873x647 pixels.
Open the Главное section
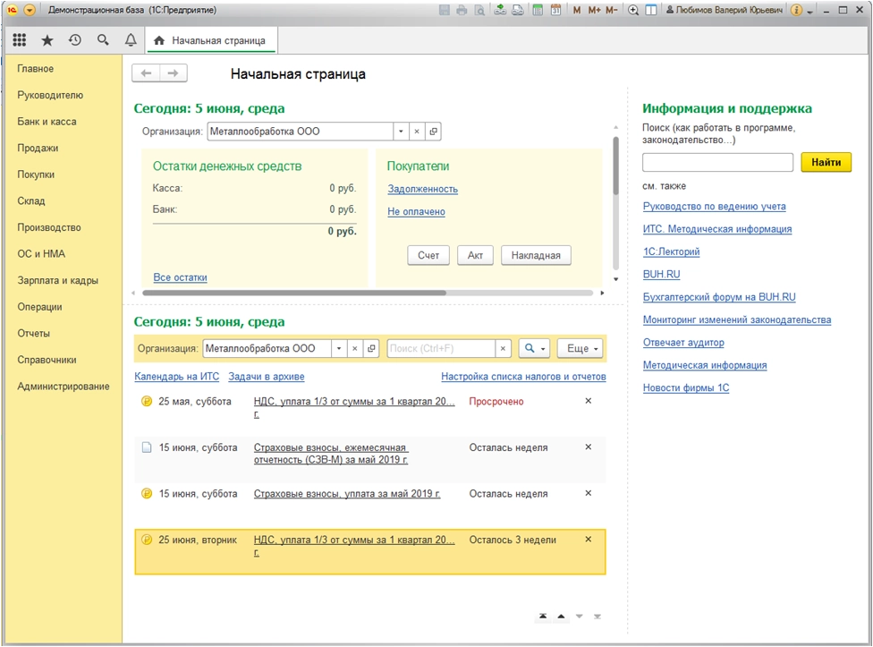36,69
